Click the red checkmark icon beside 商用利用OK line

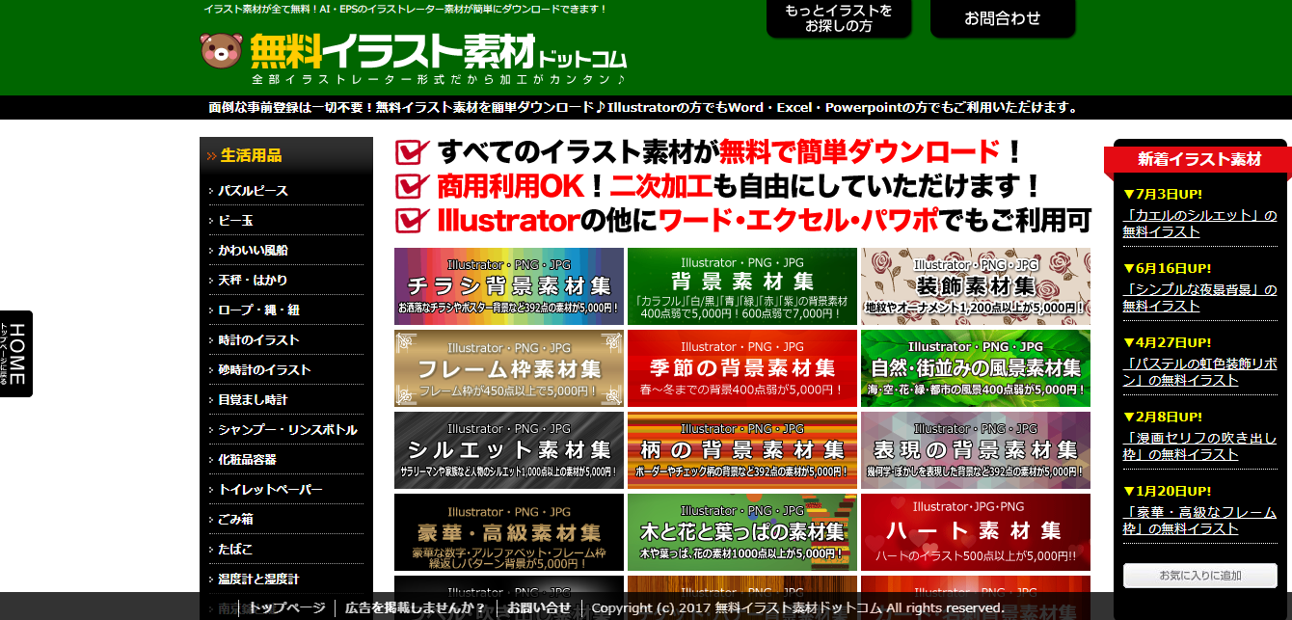410,185
